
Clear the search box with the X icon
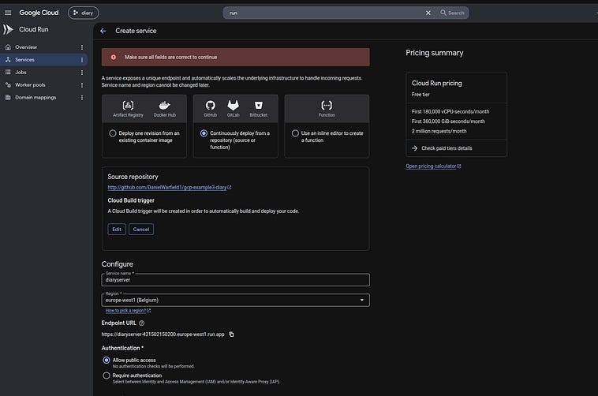click(x=428, y=13)
